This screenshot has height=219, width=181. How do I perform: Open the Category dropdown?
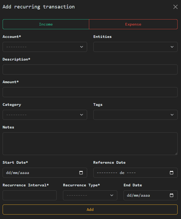pyautogui.click(x=45, y=115)
